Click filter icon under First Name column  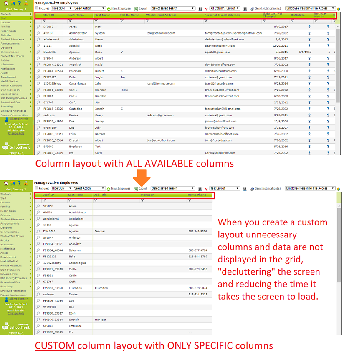[x=96, y=20]
